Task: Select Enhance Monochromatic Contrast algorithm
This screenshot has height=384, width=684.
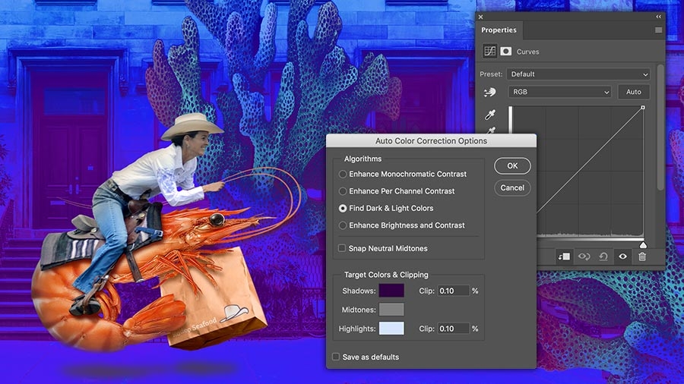Action: pos(343,174)
